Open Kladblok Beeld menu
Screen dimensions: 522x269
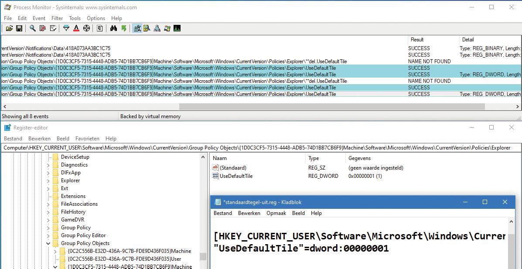pos(298,213)
